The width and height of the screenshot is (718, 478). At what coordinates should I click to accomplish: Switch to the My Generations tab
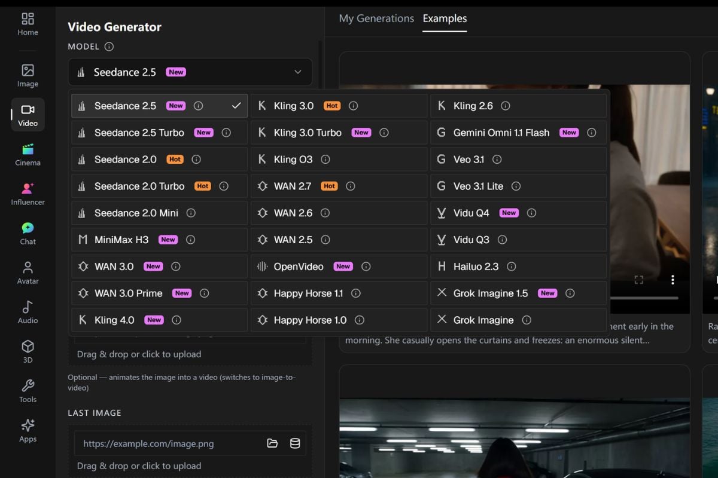(376, 19)
